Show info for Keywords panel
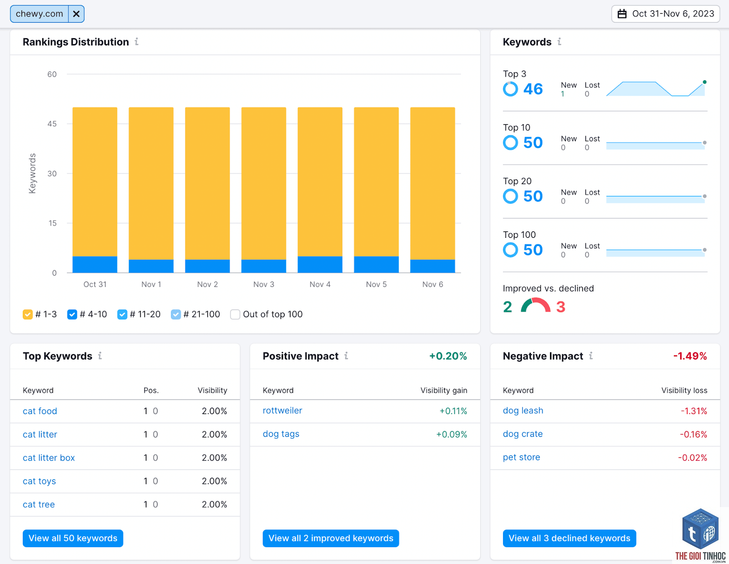This screenshot has height=564, width=729. click(560, 42)
